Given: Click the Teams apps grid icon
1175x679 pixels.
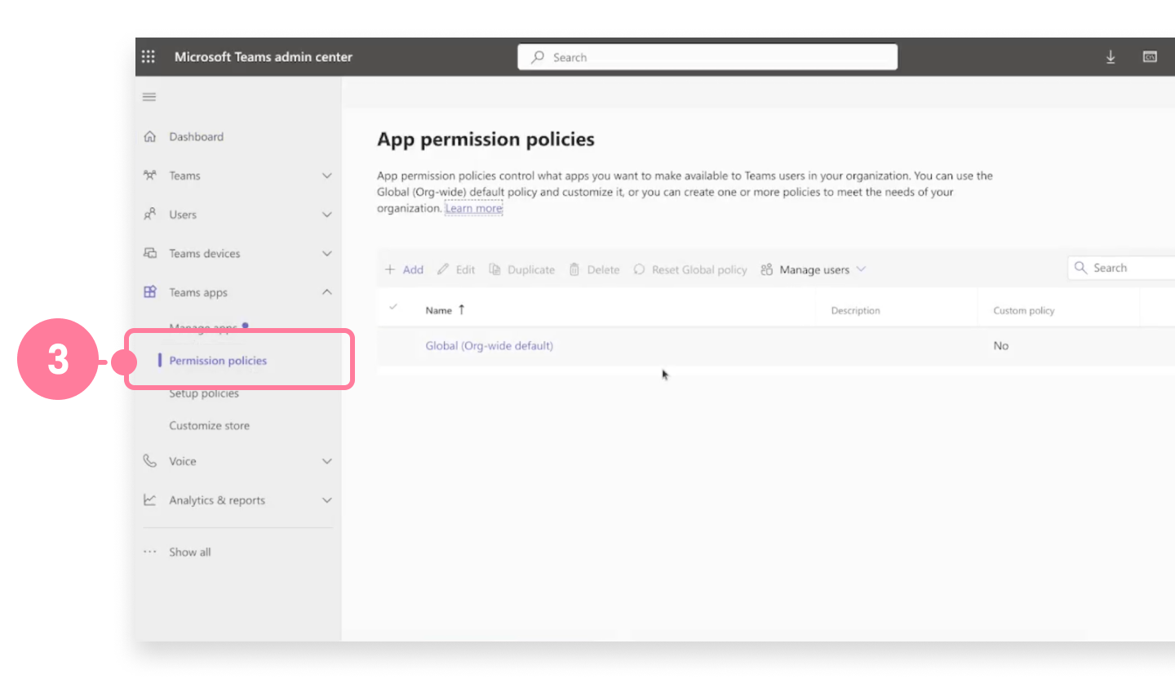Looking at the screenshot, I should (x=150, y=292).
